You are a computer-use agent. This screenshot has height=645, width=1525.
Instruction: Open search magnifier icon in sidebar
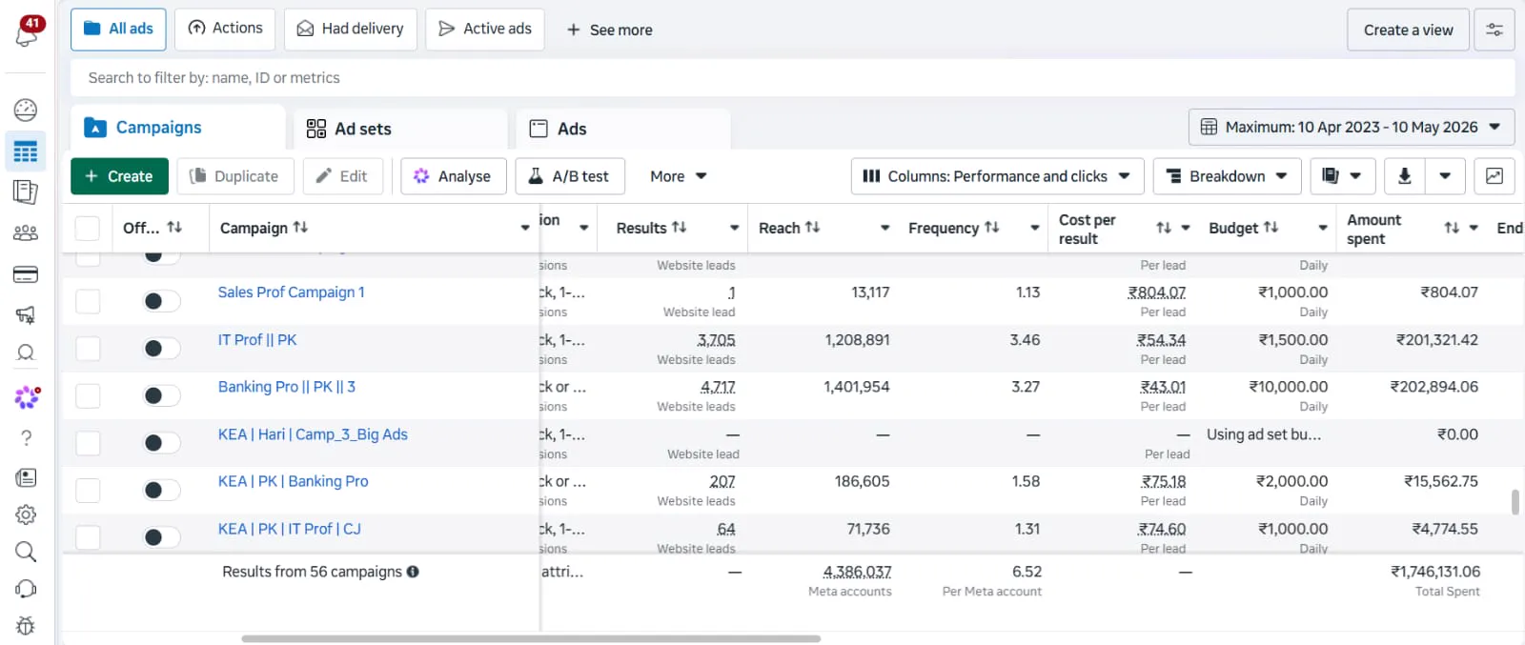(26, 552)
